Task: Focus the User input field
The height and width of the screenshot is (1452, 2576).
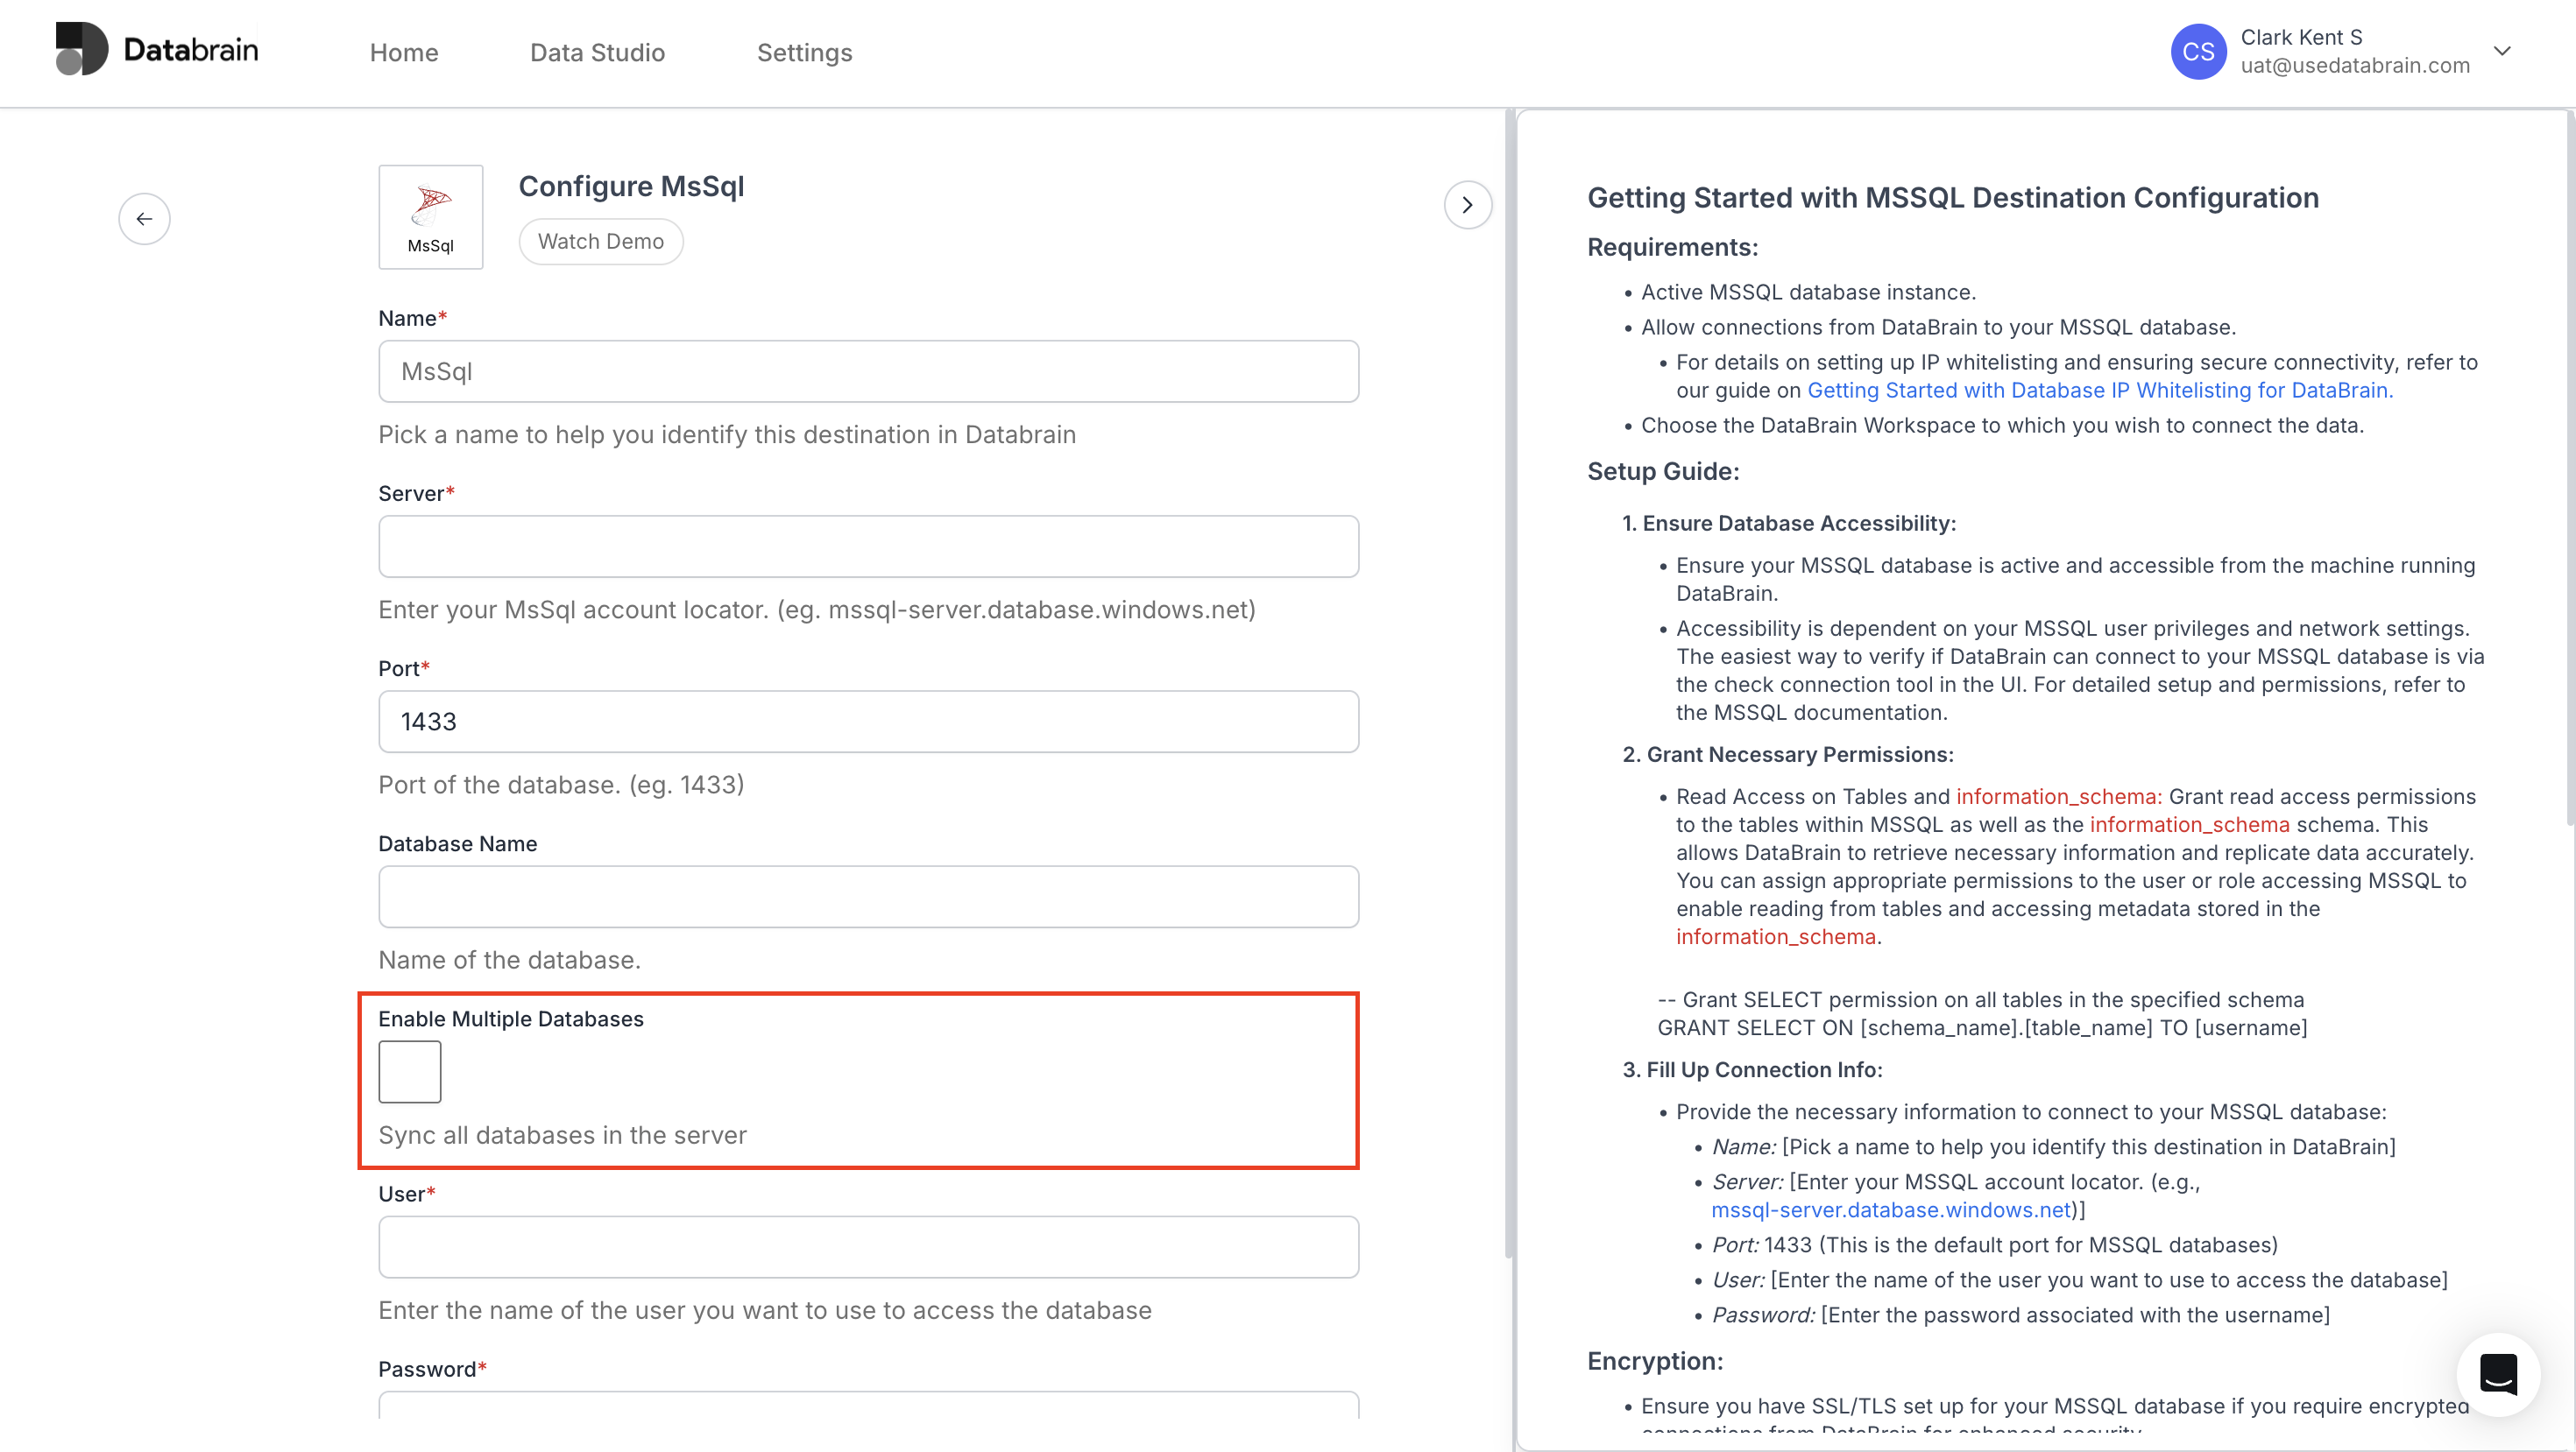Action: 867,1247
